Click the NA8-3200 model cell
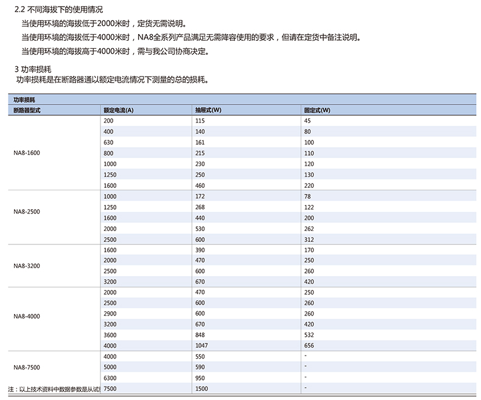This screenshot has width=481, height=400. tap(27, 266)
